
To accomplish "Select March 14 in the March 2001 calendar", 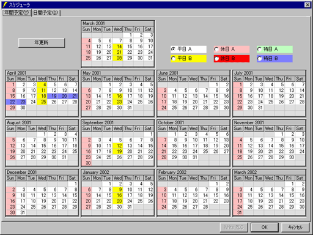I will (x=119, y=47).
